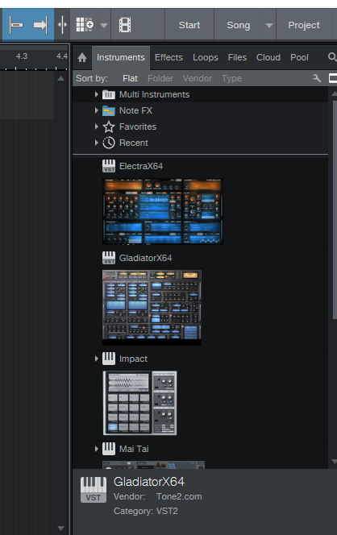Toggle the follow-cursor arrow button

(40, 25)
